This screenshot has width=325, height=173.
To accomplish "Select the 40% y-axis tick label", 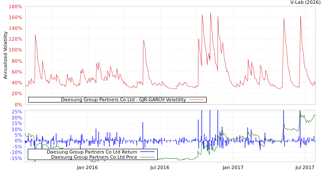I will (16, 83).
